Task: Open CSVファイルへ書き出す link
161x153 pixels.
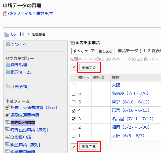Action: 30,14
